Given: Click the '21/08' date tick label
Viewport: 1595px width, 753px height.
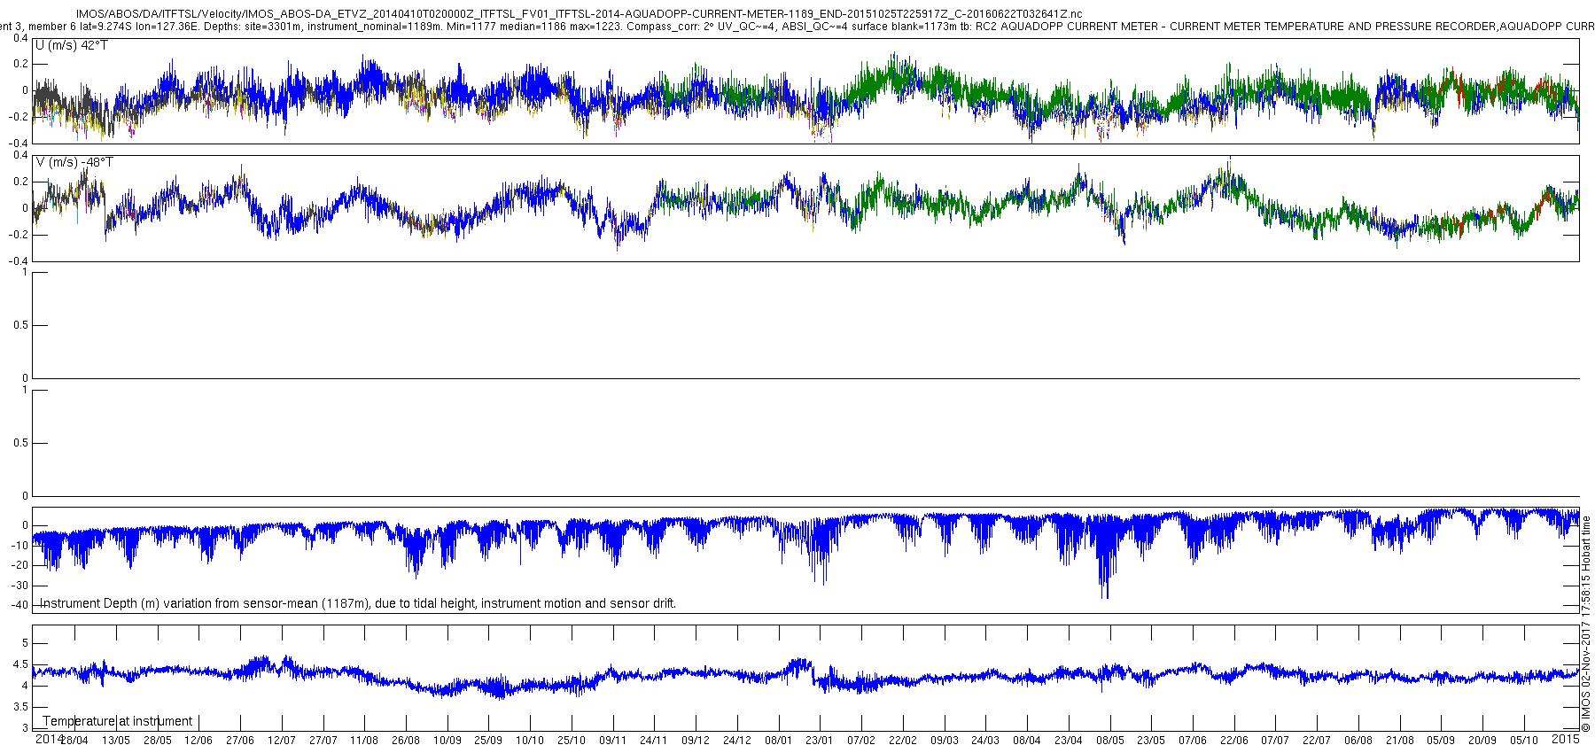Looking at the screenshot, I should [1400, 741].
